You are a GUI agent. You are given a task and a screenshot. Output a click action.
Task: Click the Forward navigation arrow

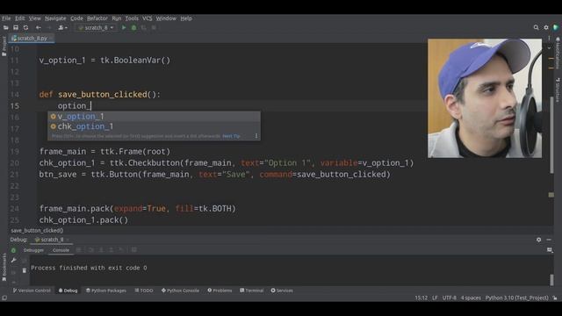(49, 27)
